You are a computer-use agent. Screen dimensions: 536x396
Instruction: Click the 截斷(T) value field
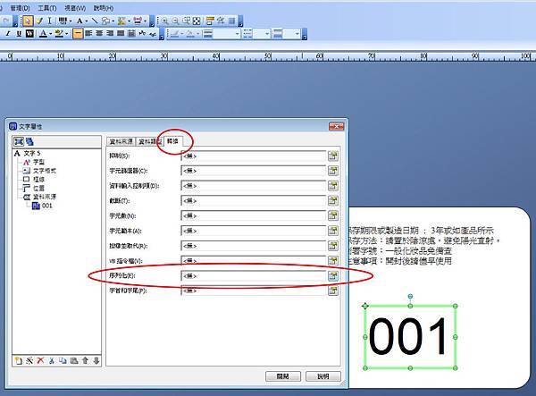pyautogui.click(x=254, y=201)
